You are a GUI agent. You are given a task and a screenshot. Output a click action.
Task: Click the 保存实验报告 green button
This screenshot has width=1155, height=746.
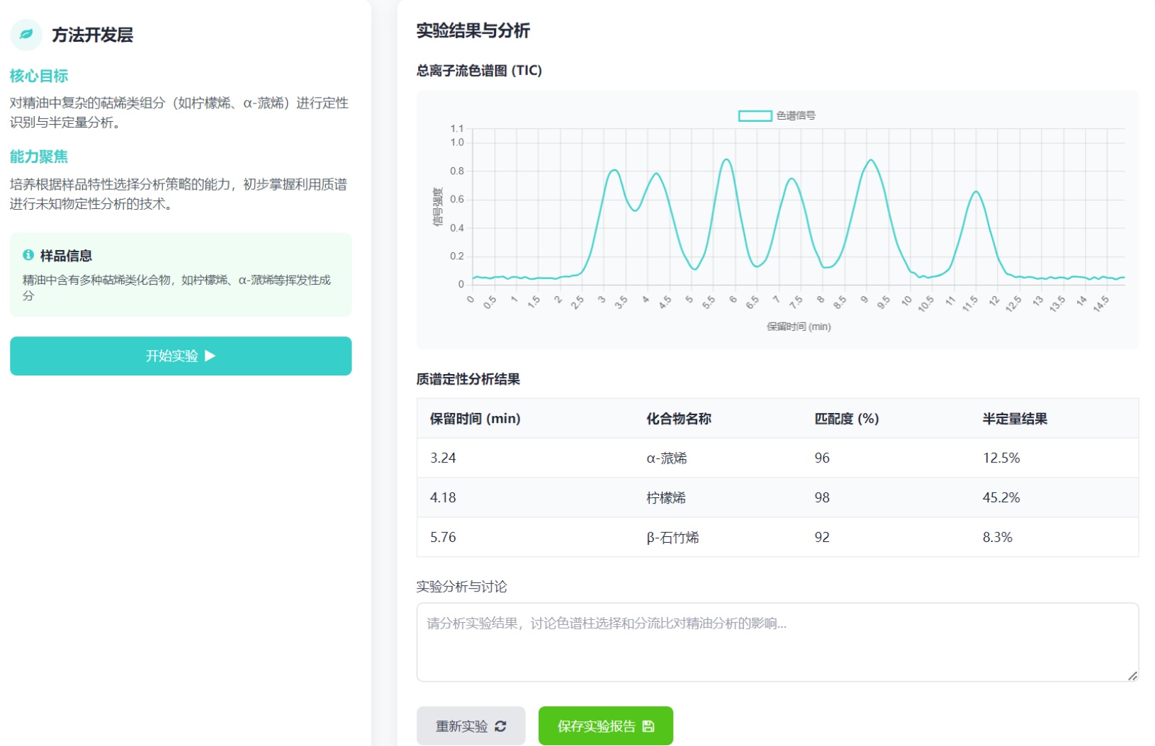605,726
